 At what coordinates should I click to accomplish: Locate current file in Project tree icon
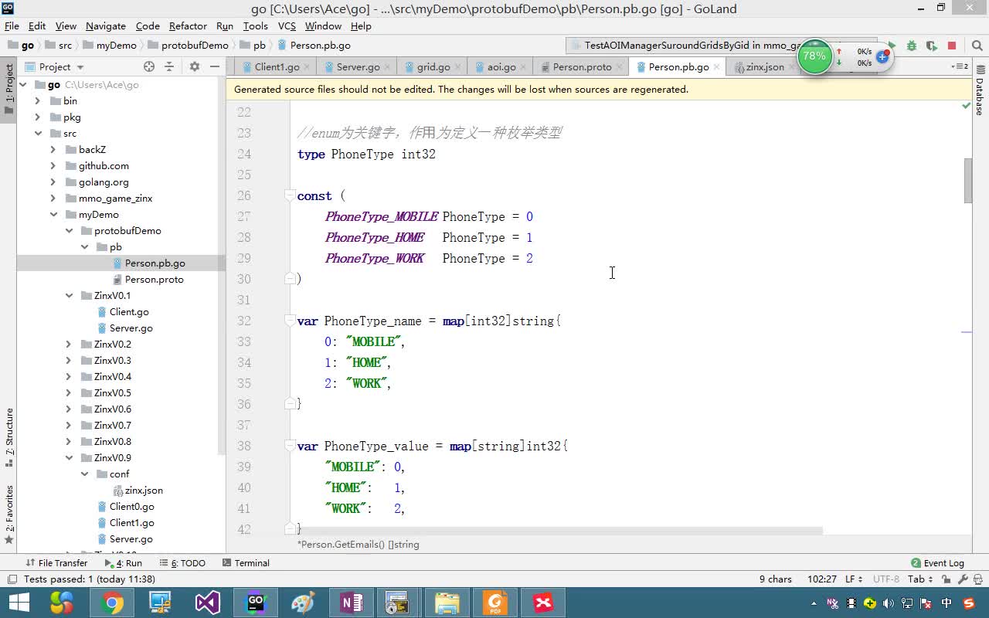pyautogui.click(x=149, y=66)
